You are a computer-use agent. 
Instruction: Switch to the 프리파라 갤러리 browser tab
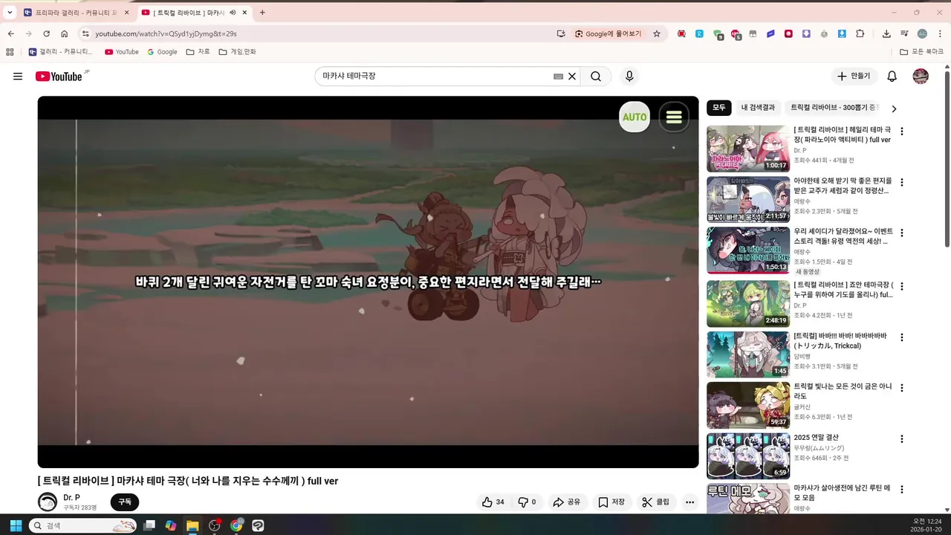[x=77, y=13]
